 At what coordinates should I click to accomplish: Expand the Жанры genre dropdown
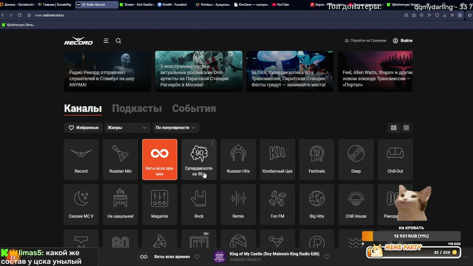click(127, 127)
